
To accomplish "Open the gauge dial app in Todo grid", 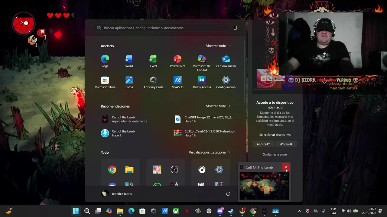I will coord(202,170).
